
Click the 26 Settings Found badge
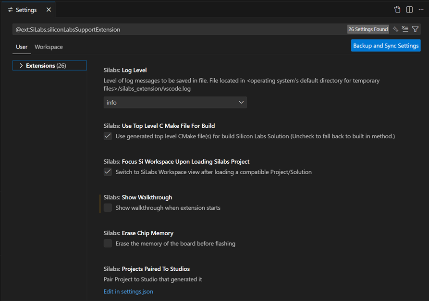pyautogui.click(x=368, y=29)
